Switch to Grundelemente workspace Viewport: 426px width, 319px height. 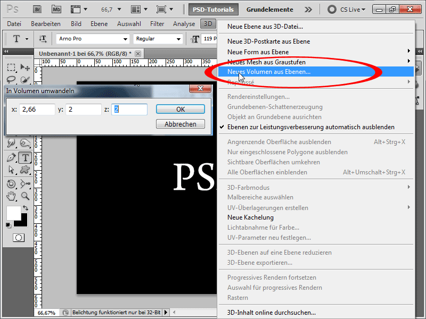click(x=270, y=10)
